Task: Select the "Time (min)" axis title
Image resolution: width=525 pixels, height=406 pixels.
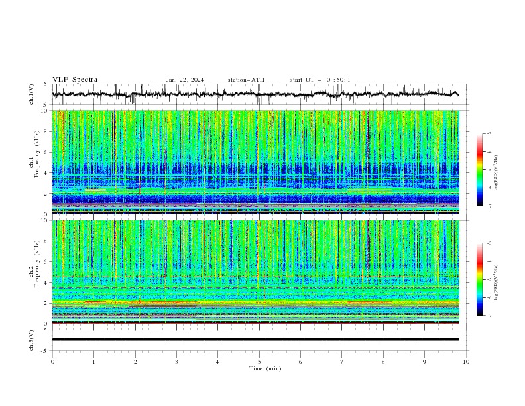Action: [265, 368]
